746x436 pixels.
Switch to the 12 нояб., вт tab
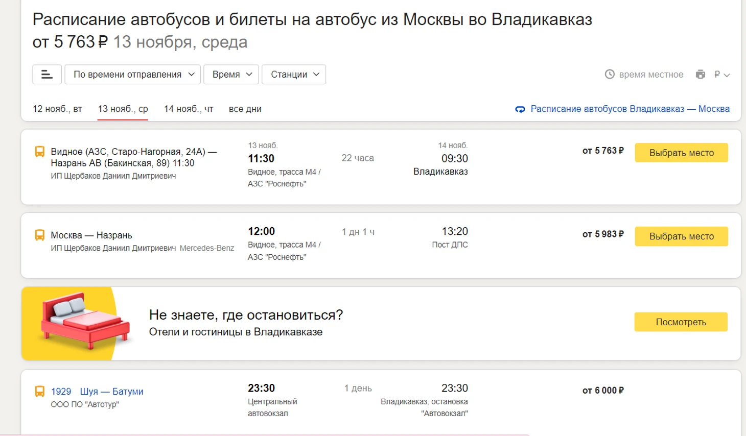(57, 109)
